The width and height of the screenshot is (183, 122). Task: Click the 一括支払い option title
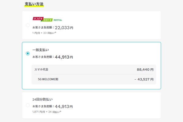pyautogui.click(x=41, y=50)
